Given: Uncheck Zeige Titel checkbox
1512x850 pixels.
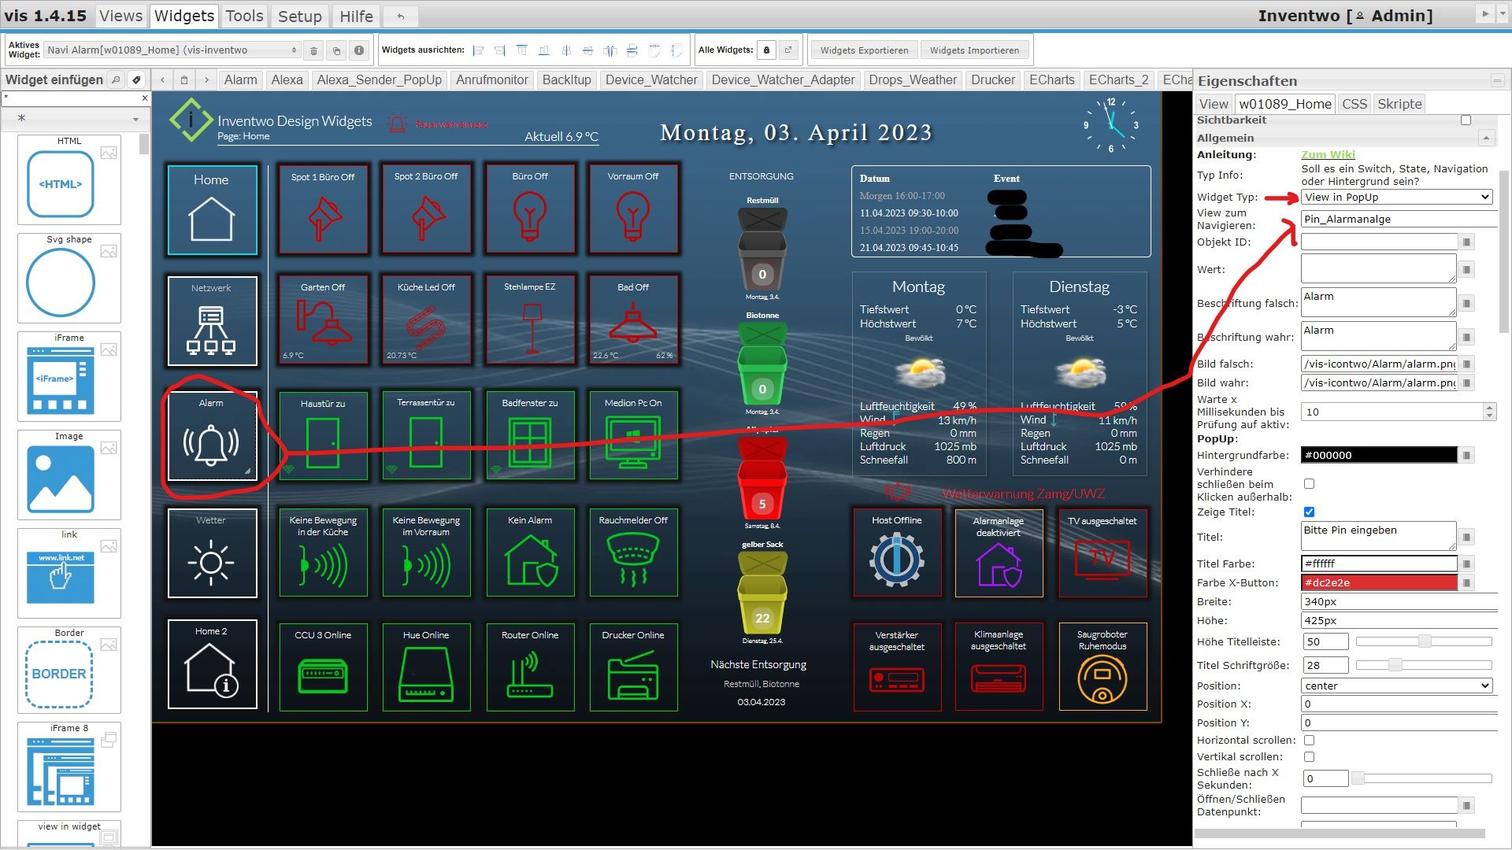Looking at the screenshot, I should pos(1309,512).
